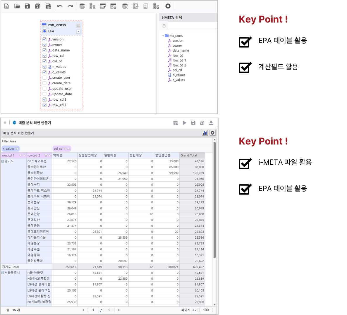The image size is (347, 315).
Task: Uncheck the version column in mx_cross
Action: click(x=44, y=39)
